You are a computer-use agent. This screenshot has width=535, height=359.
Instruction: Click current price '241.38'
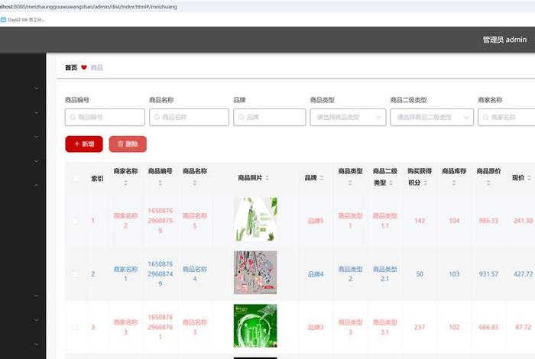tap(523, 221)
